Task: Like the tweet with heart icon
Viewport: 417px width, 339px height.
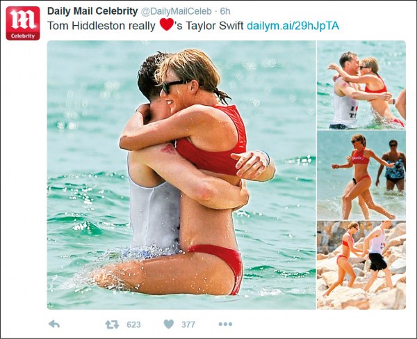Action: pos(169,324)
